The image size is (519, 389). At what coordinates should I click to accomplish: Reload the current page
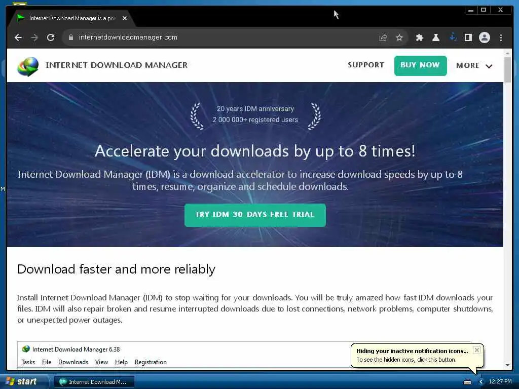pyautogui.click(x=51, y=37)
